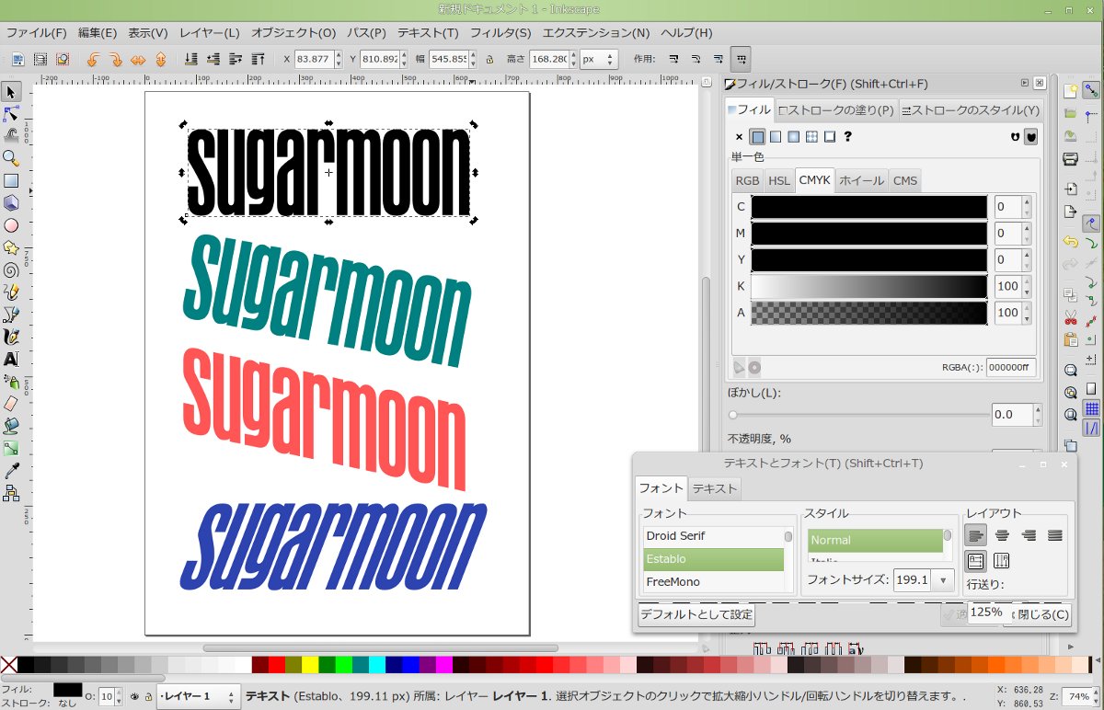Switch to ストロークの塗り(P) tab
Screen dimensions: 1104x710
[836, 110]
